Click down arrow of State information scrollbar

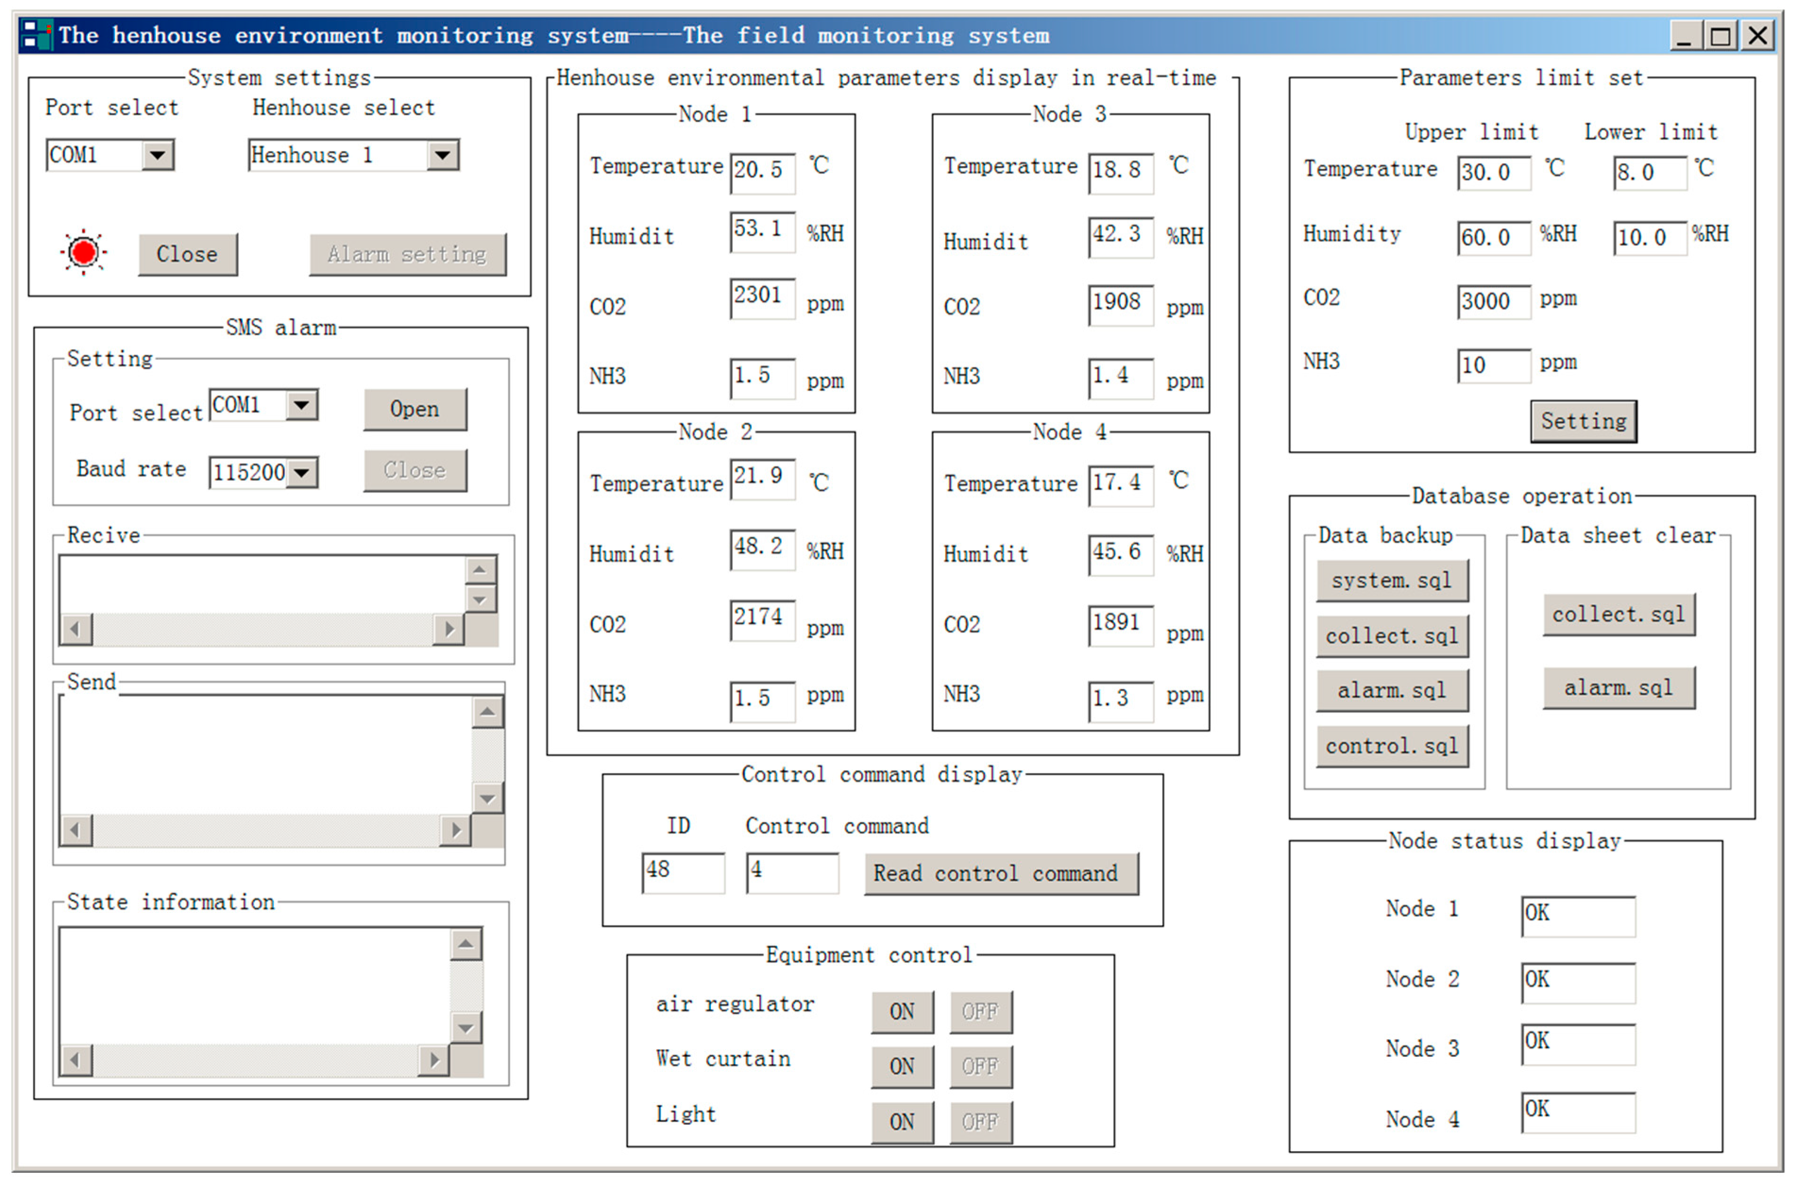tap(466, 1027)
